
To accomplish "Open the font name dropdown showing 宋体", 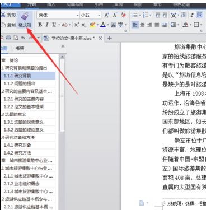I will 58,15.
